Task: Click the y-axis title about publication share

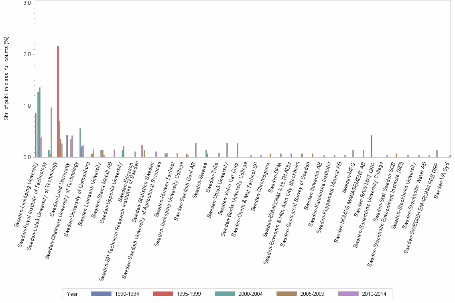Action: point(6,80)
